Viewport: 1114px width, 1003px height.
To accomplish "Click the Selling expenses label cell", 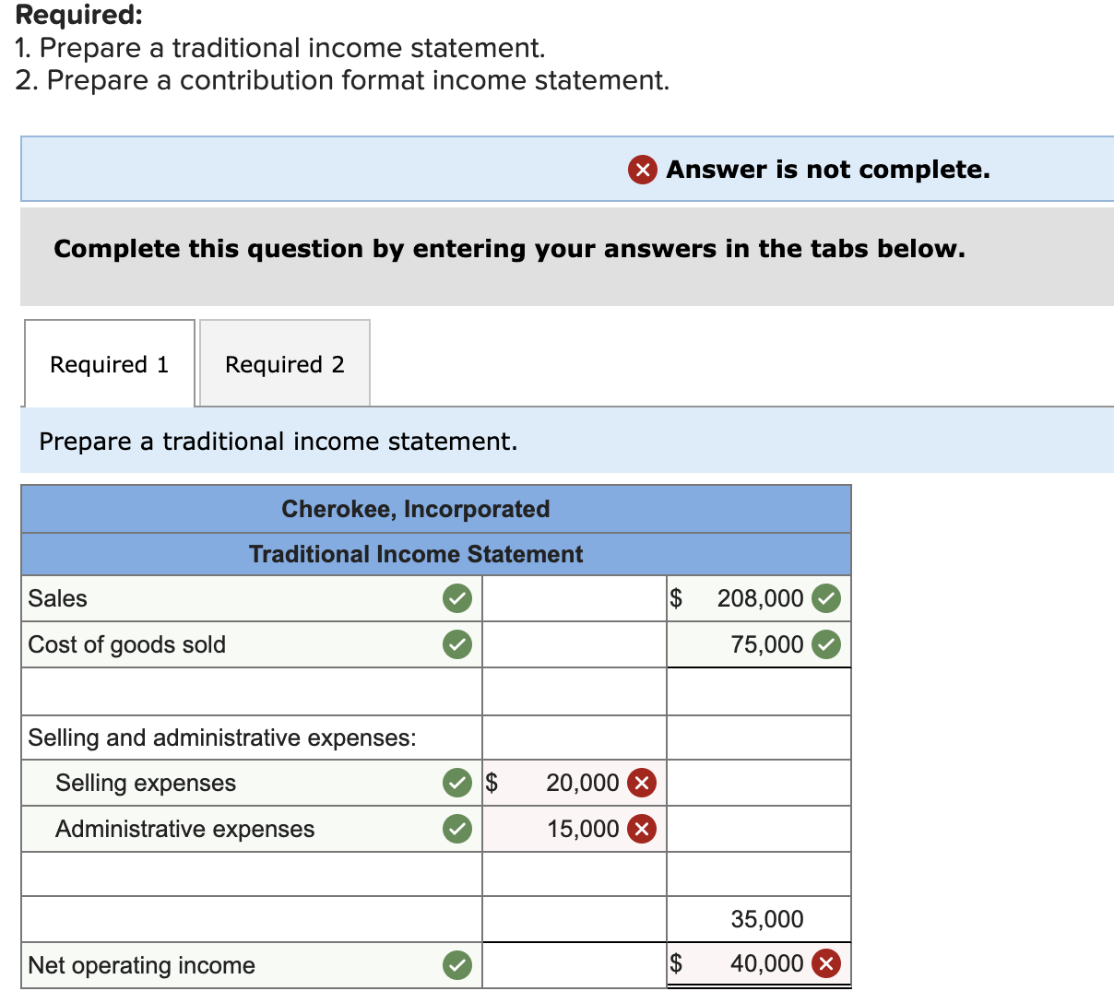I will tap(252, 783).
